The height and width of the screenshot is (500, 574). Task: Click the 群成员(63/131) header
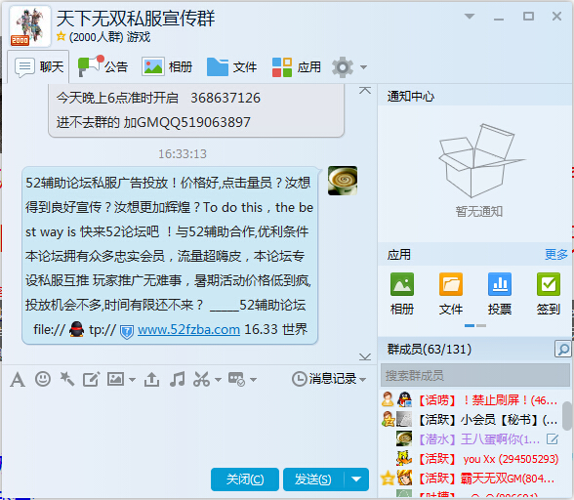click(430, 349)
